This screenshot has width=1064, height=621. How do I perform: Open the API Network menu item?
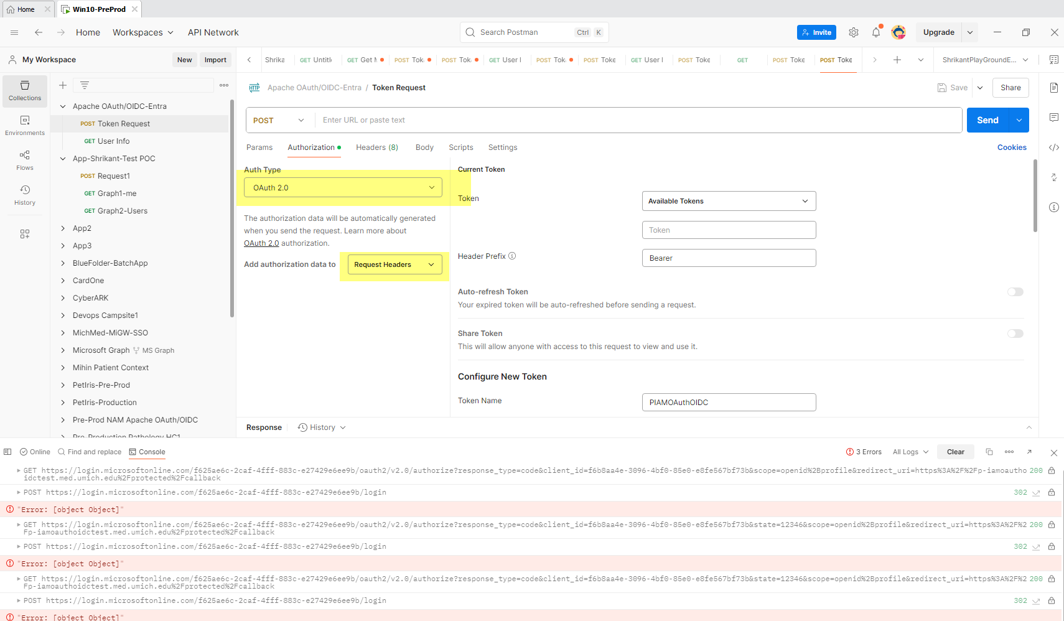tap(213, 32)
